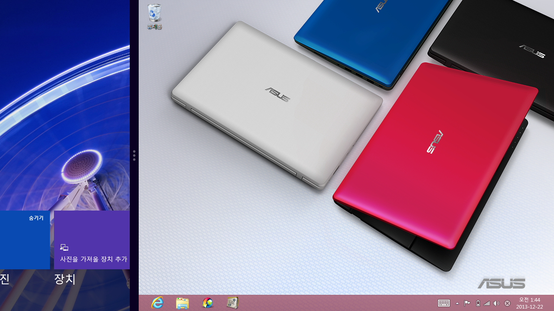The width and height of the screenshot is (554, 311).
Task: Open the volume speaker tray icon
Action: (496, 303)
